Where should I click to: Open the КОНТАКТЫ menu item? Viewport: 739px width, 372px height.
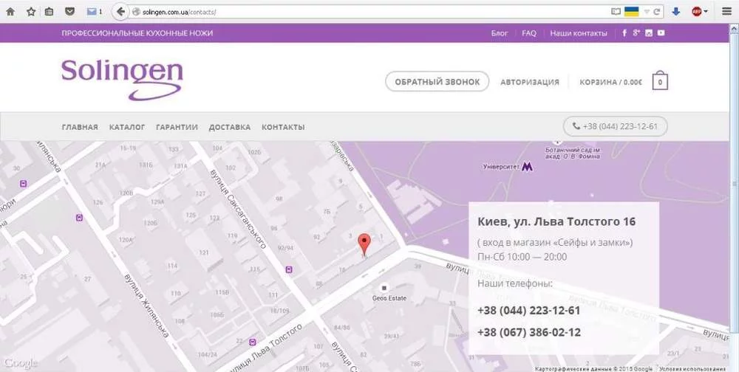[x=283, y=127]
